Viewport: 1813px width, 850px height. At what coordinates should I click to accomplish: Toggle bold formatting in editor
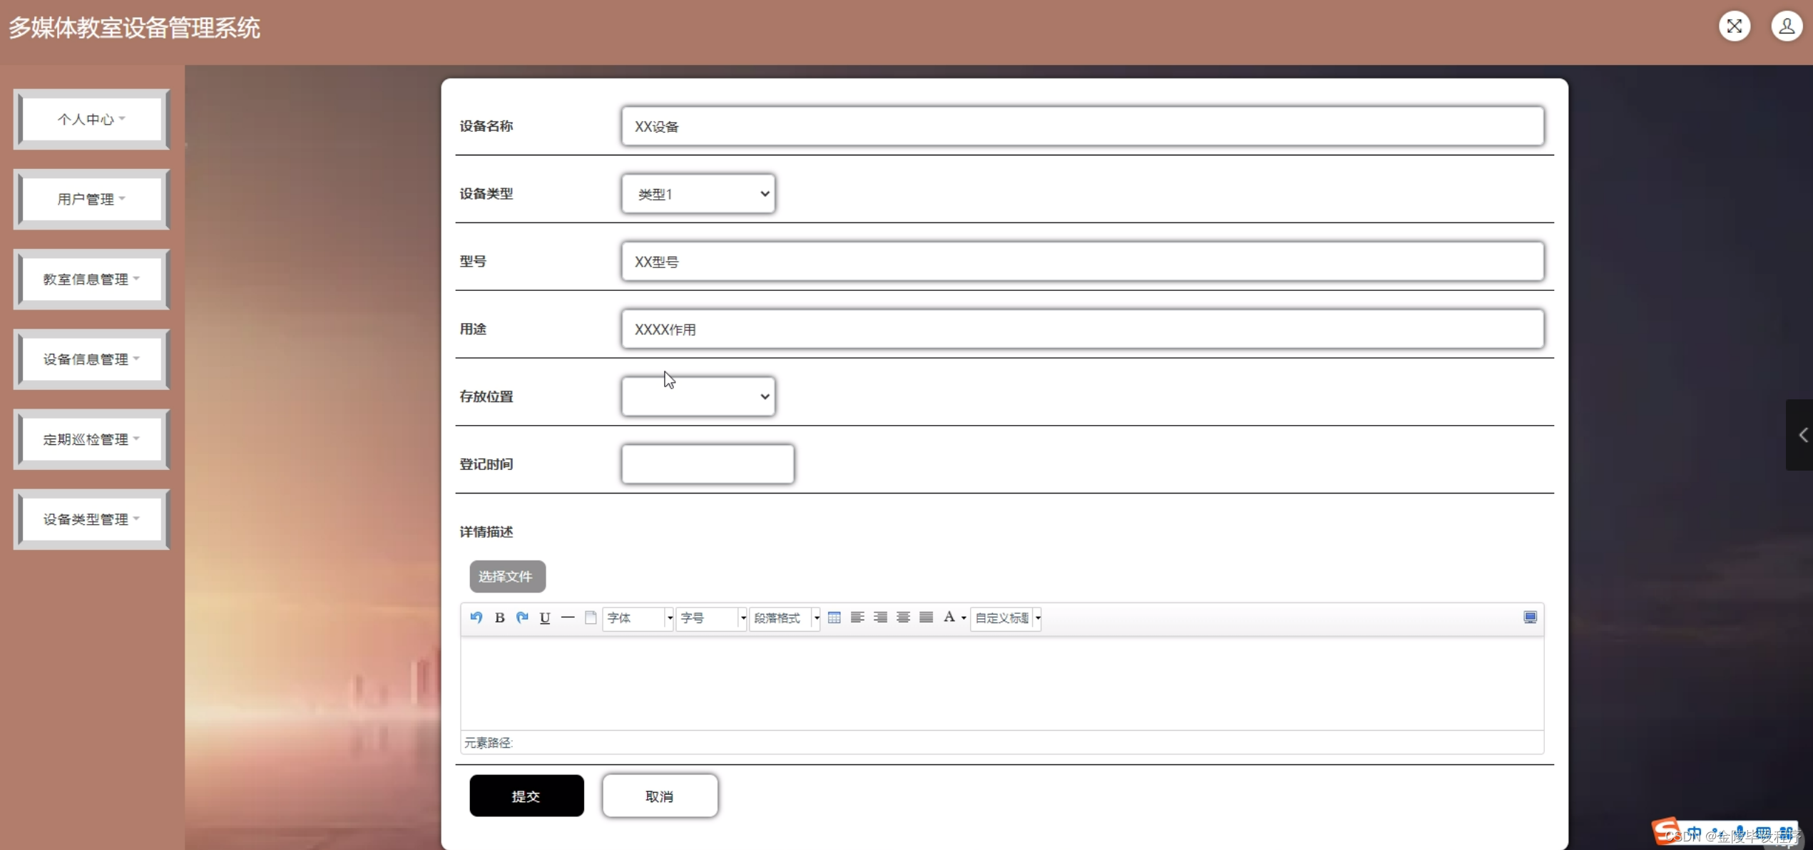(499, 618)
